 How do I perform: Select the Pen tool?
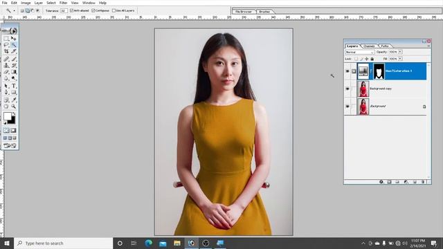(x=6, y=92)
